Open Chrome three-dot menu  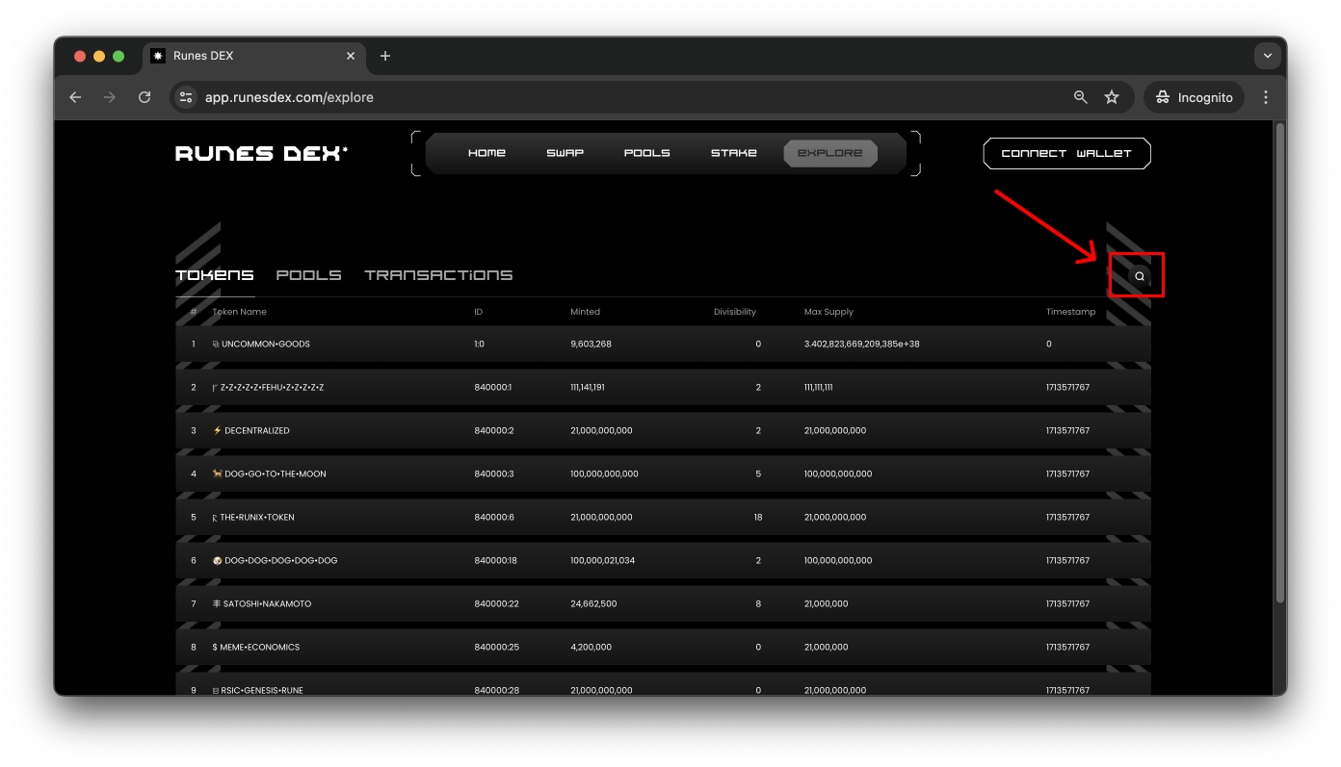1266,97
